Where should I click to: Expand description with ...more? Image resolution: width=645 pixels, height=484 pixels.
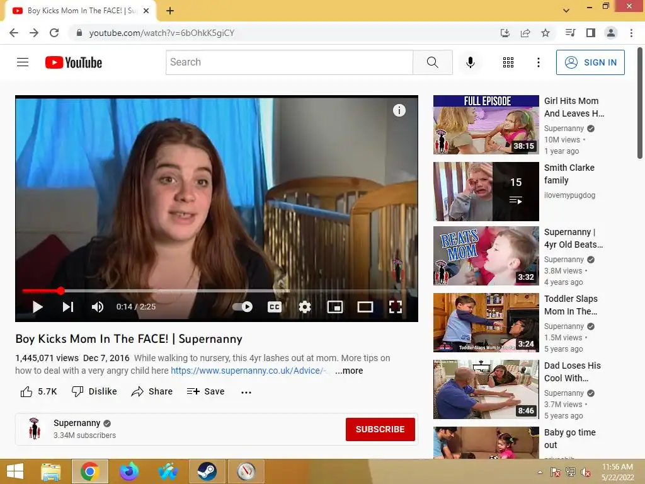pyautogui.click(x=349, y=371)
